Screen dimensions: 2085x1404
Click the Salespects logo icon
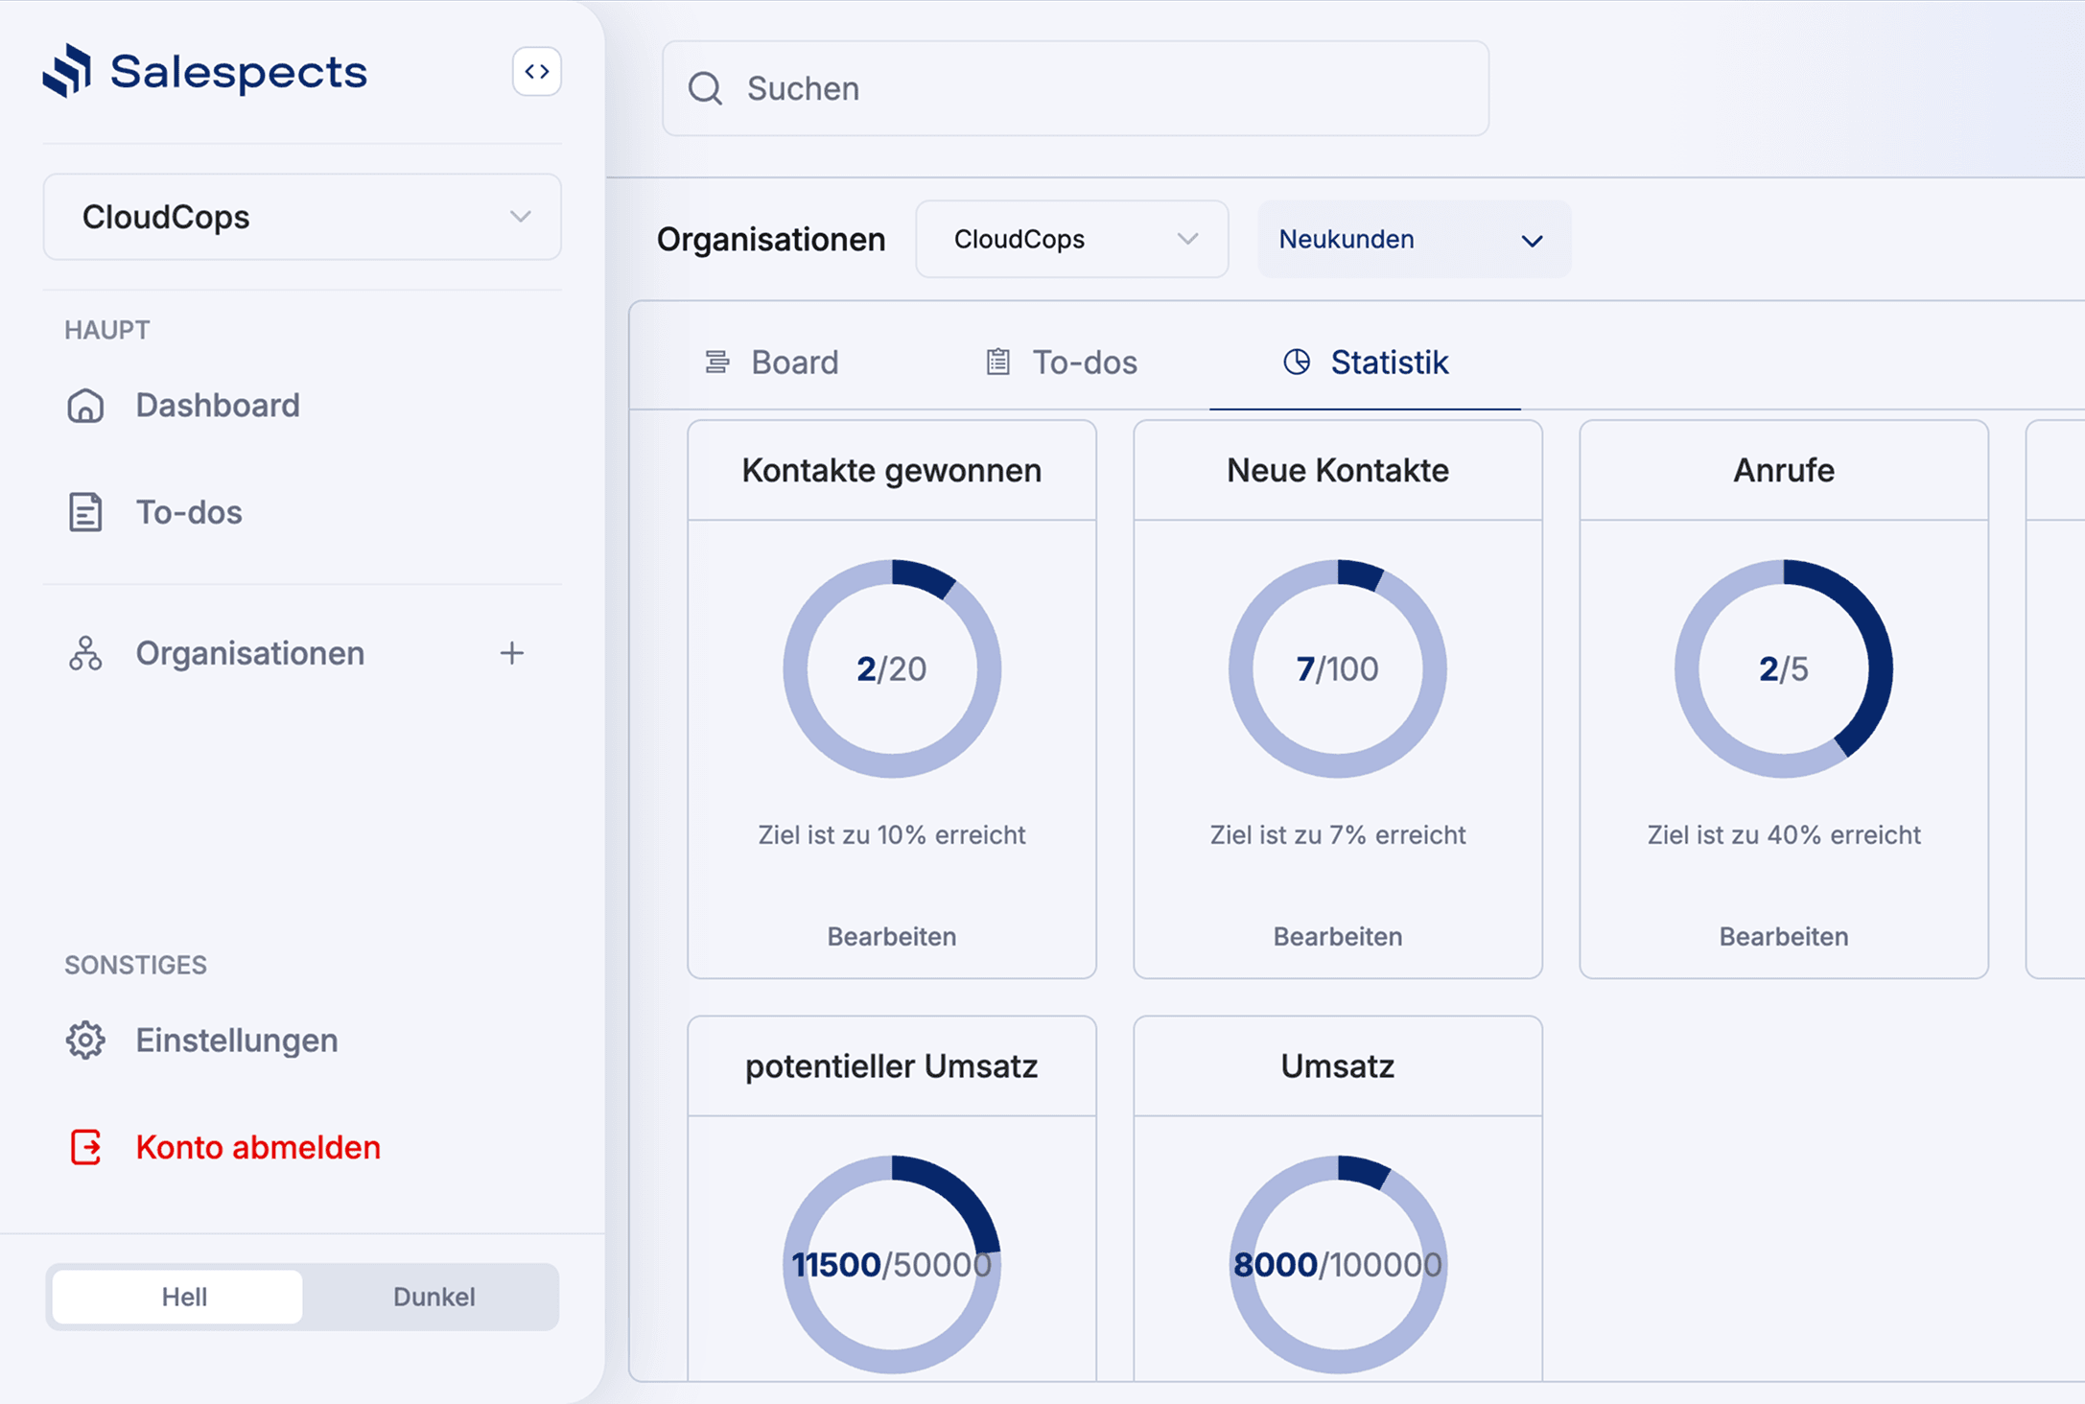click(x=67, y=71)
